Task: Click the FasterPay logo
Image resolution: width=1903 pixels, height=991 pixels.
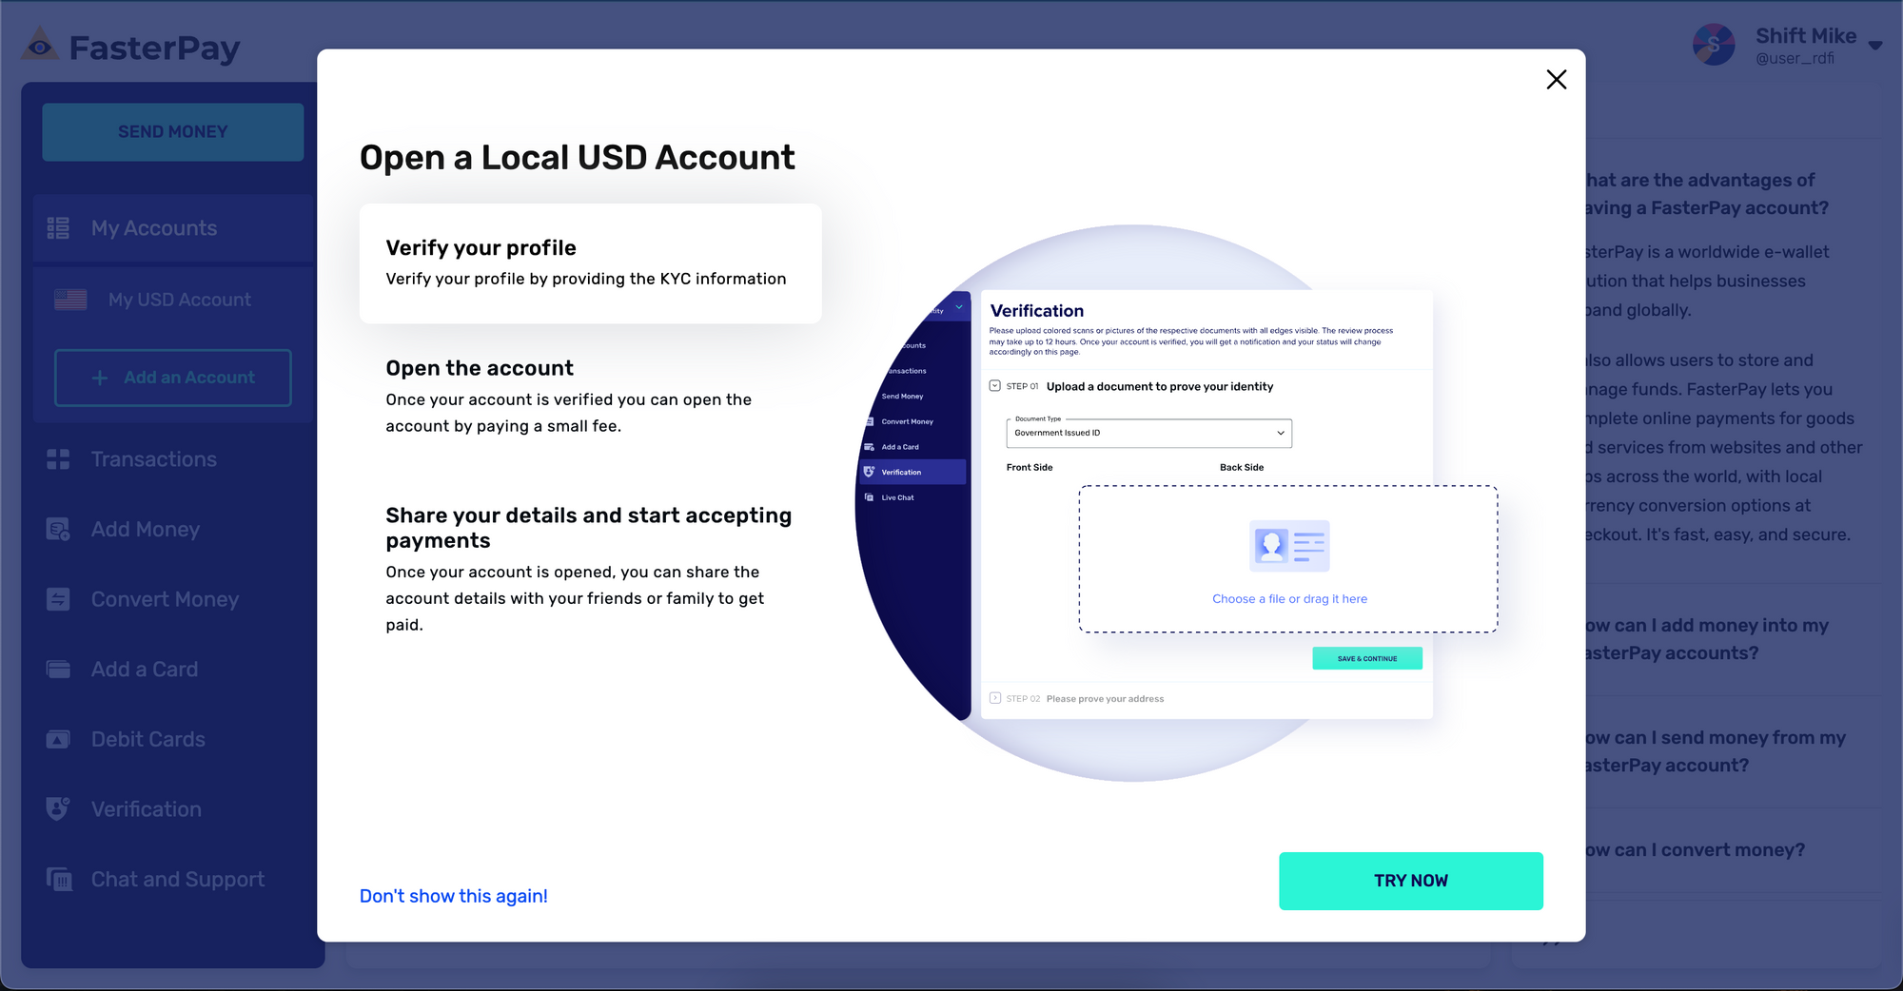Action: [131, 47]
